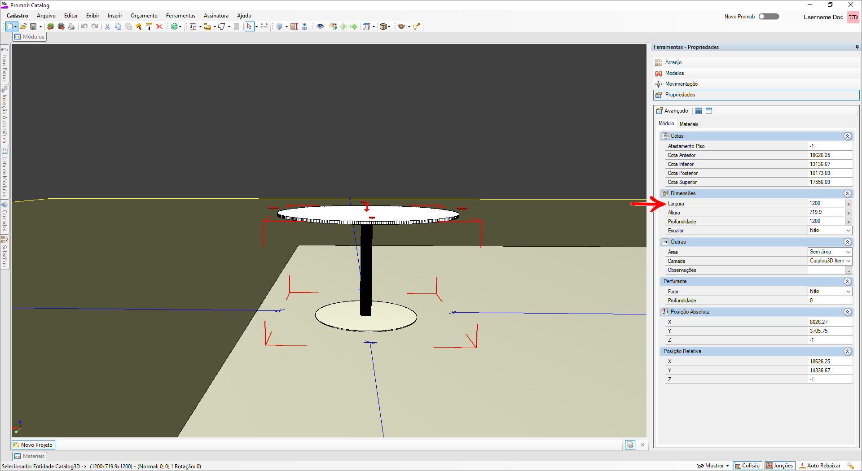This screenshot has height=471, width=862.
Task: Click the green left arrow icon
Action: (343, 26)
